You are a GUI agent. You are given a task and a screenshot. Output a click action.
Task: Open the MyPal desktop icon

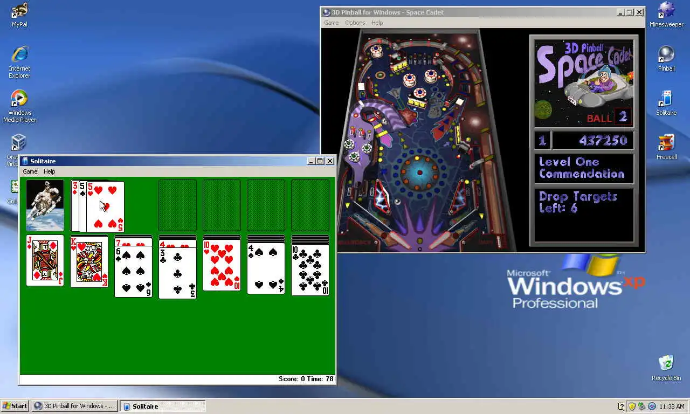pos(19,15)
